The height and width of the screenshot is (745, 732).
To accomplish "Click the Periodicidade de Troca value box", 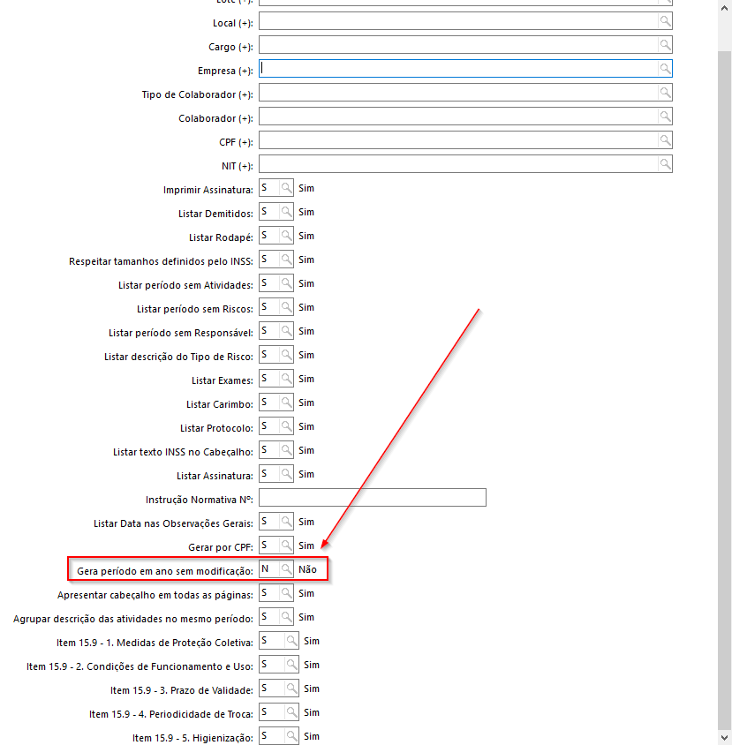I will pos(271,712).
